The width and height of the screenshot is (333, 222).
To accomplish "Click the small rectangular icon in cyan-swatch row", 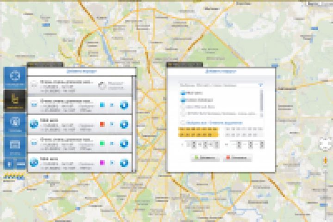I will (34, 105).
